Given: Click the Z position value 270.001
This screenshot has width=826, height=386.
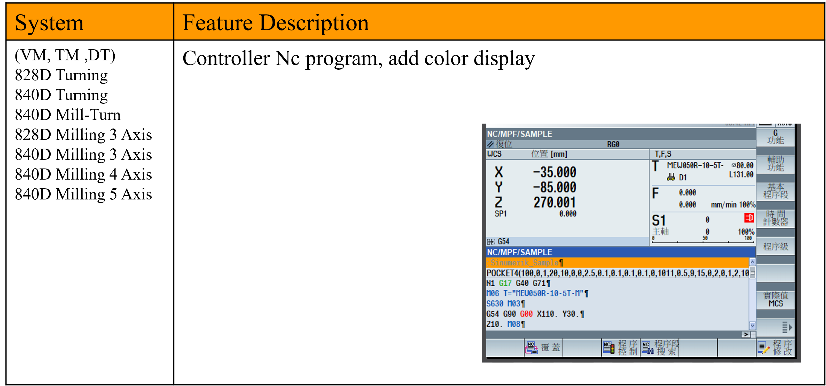Looking at the screenshot, I should (555, 202).
